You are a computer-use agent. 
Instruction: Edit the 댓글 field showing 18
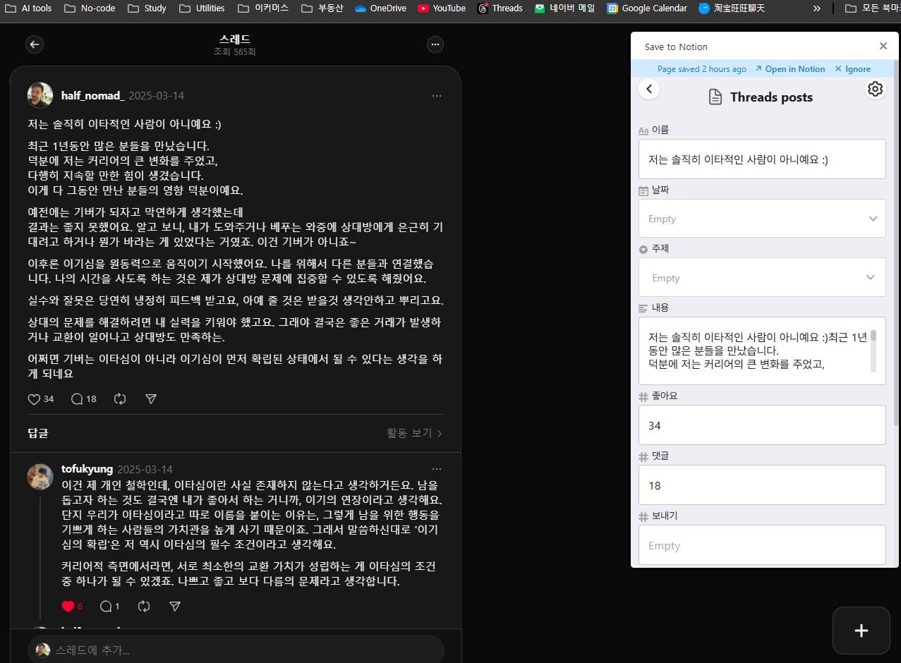(762, 485)
